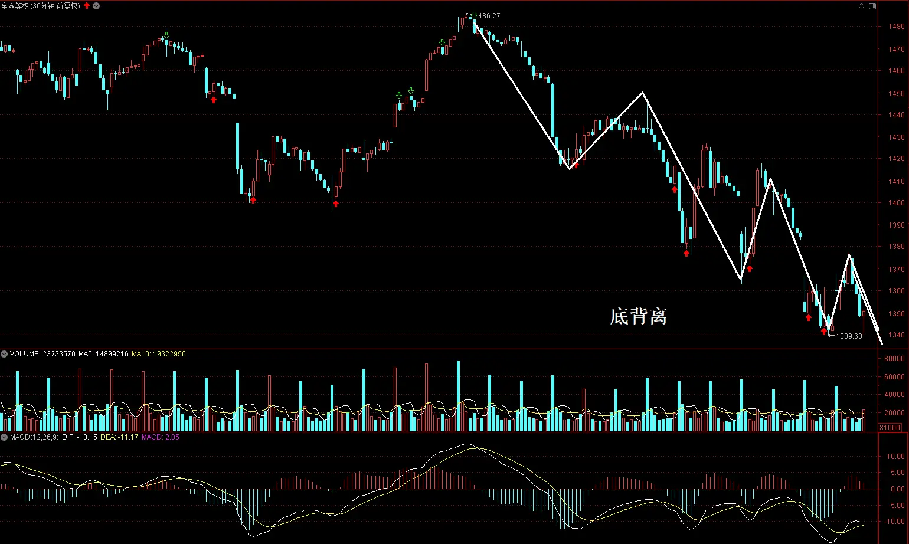Click the magenta MACD: 2.05 value
The image size is (909, 544).
point(161,437)
